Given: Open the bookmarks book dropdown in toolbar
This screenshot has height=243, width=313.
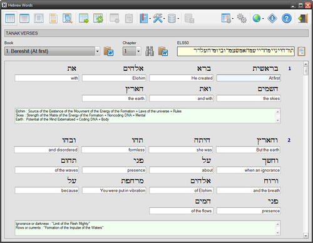Looking at the screenshot, I should pos(145,19).
